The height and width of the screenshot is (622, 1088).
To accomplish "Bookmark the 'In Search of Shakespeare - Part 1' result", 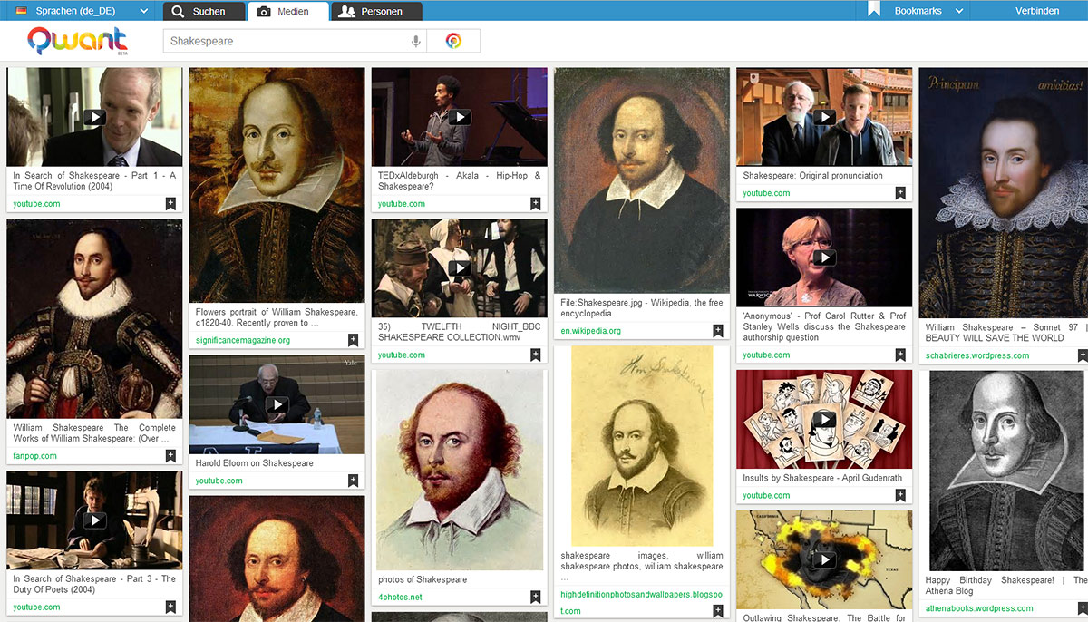I will 170,204.
